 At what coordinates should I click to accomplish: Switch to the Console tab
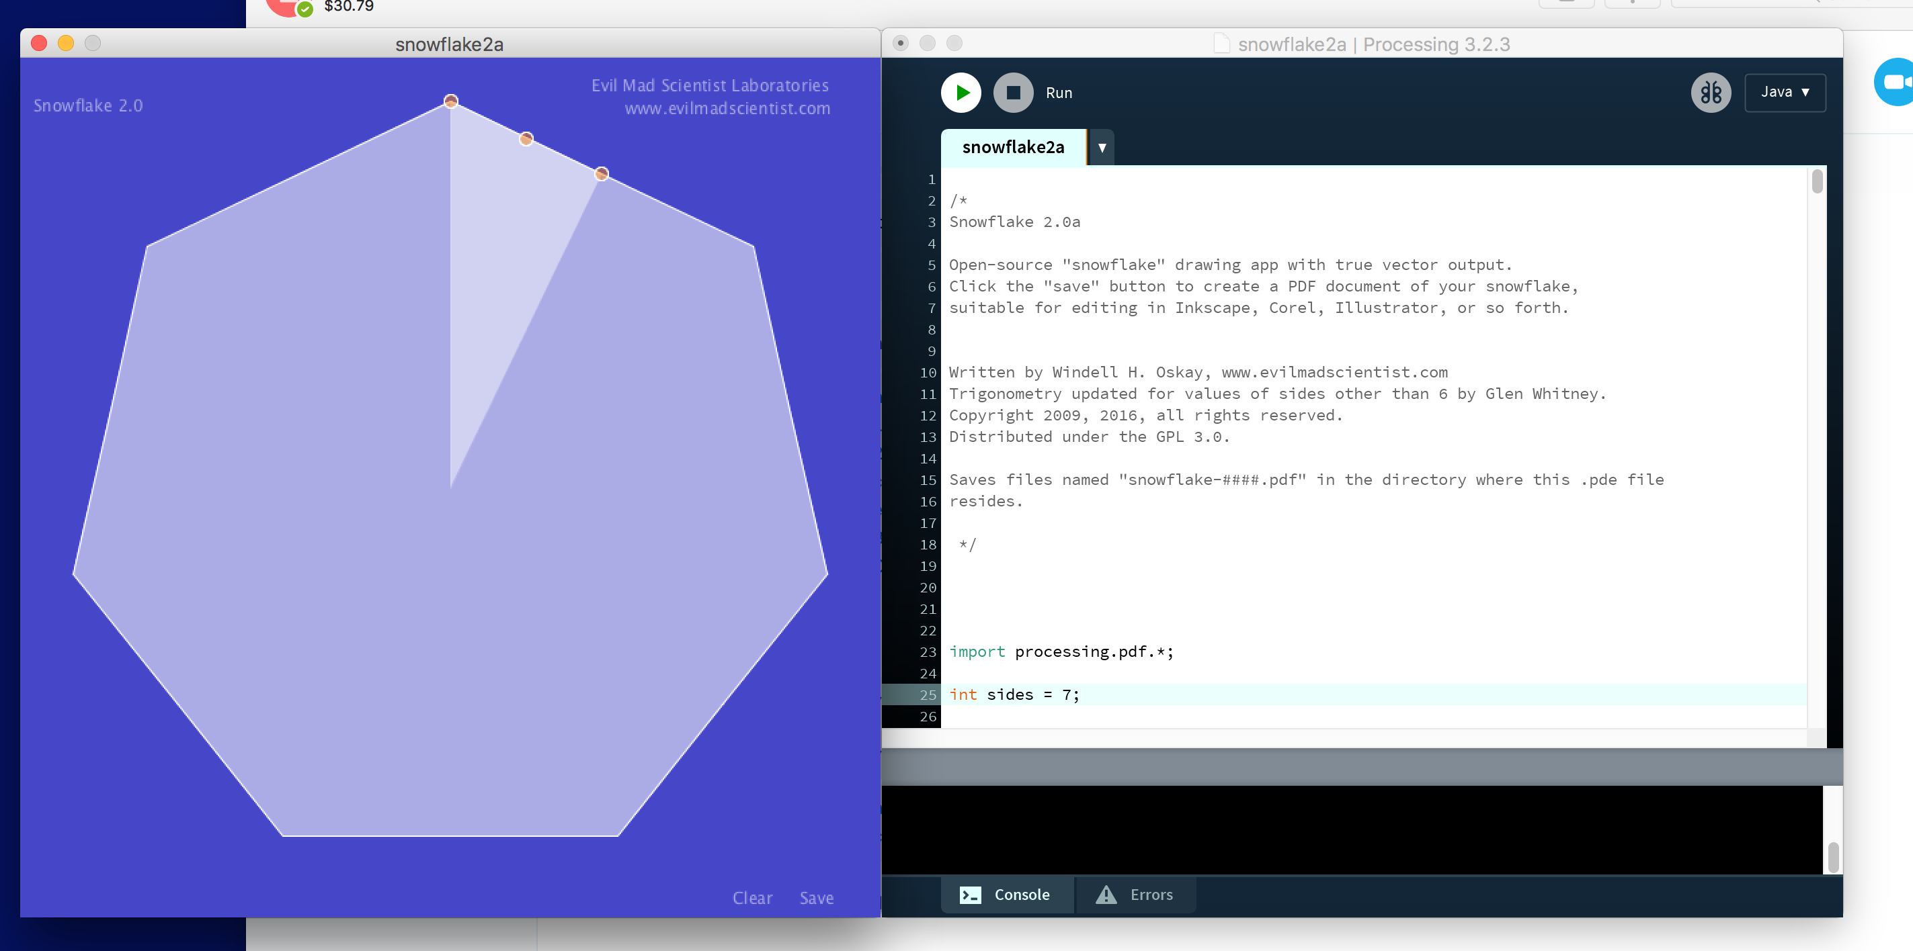[x=1006, y=895]
